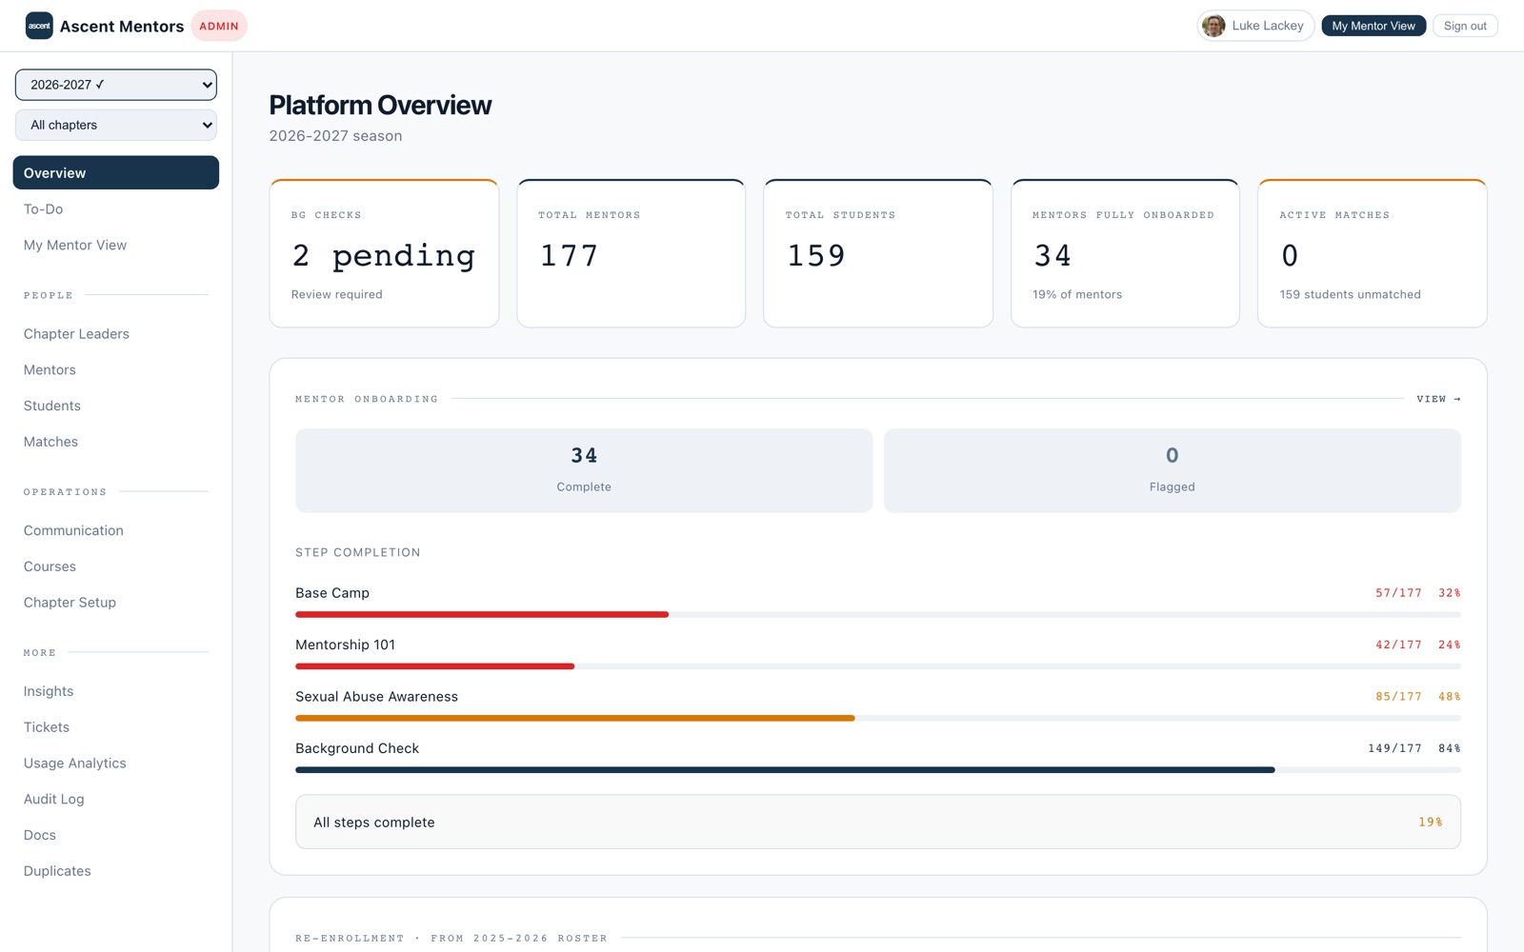Navigate to Matches
Screen dimensions: 1524x952
click(50, 442)
